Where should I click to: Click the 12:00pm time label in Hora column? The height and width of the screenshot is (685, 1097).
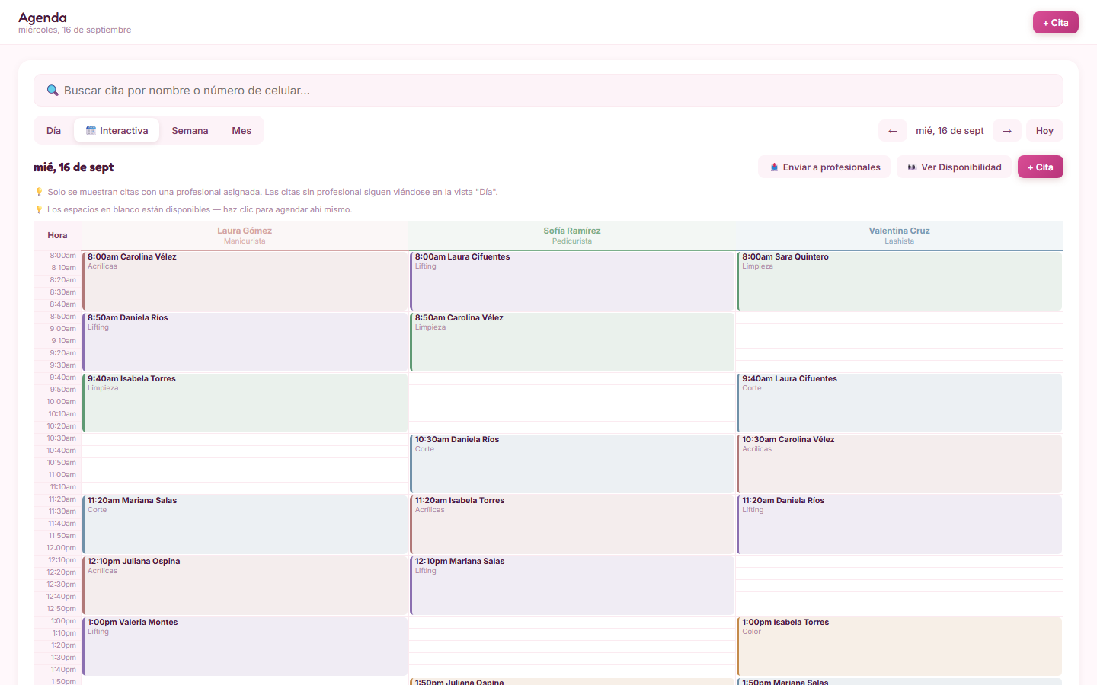62,548
